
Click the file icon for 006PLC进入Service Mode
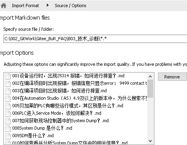[8, 113]
